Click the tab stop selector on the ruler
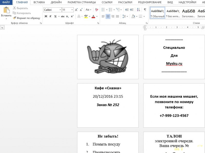The width and height of the screenshot is (205, 153). pyautogui.click(x=2, y=28)
